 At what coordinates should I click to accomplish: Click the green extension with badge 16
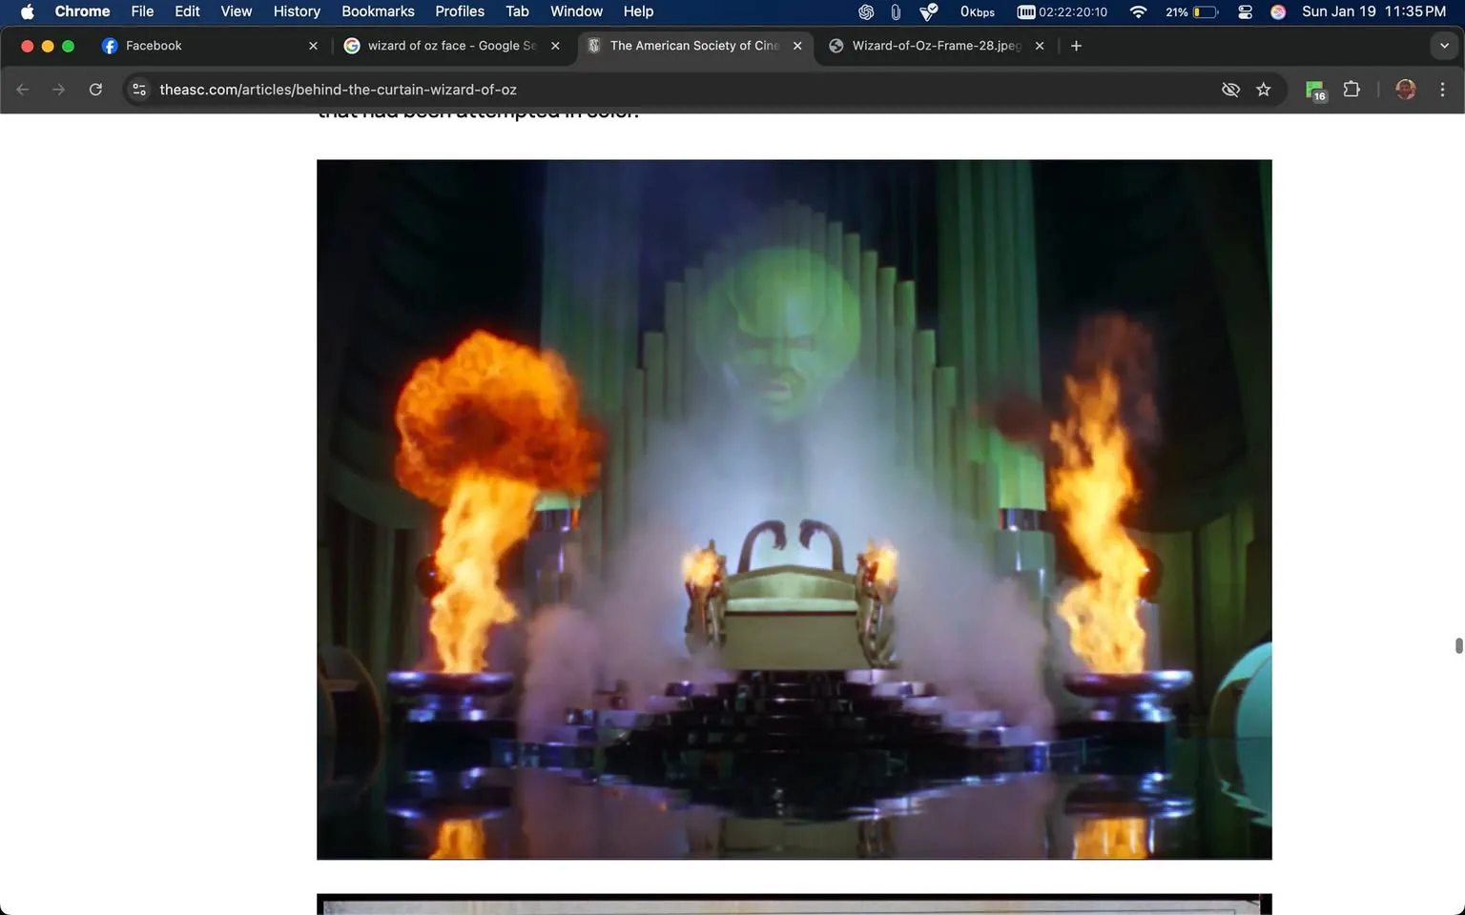1315,89
